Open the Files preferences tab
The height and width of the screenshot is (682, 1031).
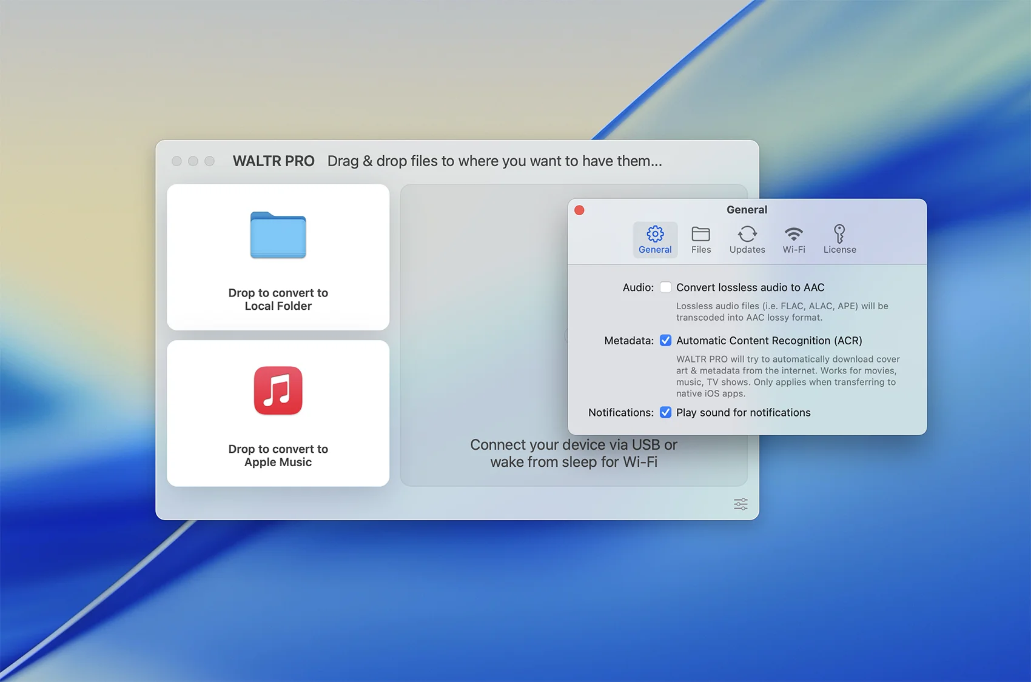click(x=700, y=239)
